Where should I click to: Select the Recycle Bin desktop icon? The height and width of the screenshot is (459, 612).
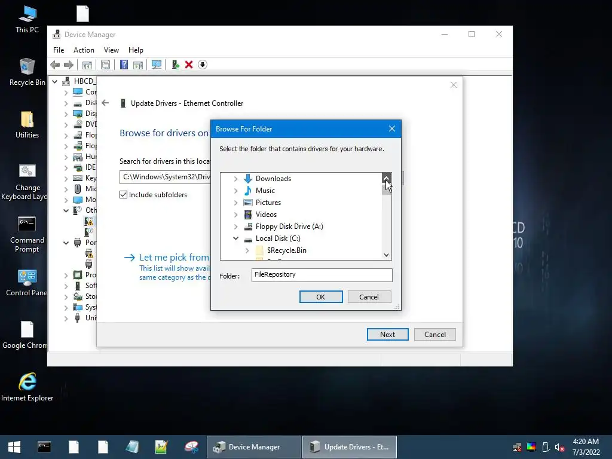tap(27, 72)
